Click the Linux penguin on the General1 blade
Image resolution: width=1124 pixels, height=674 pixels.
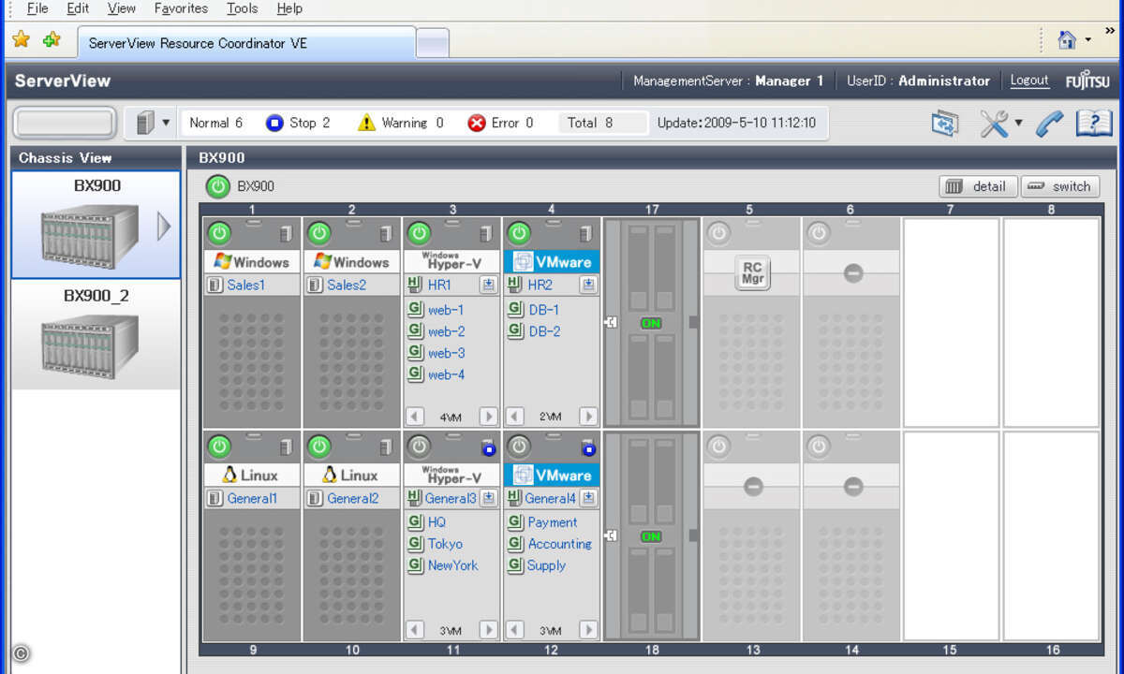229,475
